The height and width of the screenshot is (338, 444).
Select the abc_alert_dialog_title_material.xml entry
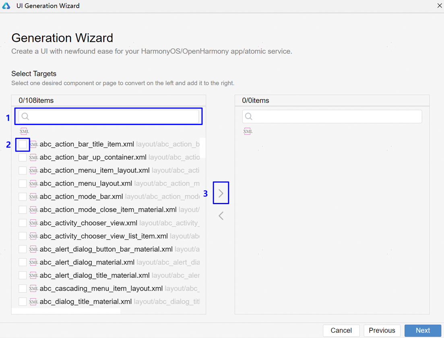(94, 276)
